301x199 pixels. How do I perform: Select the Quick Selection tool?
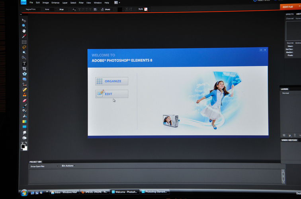[24, 58]
